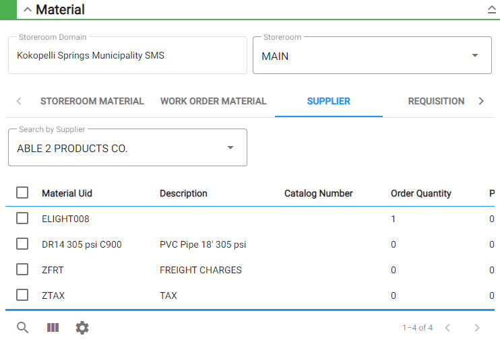
Task: Switch to the Requisition tab
Action: [436, 102]
